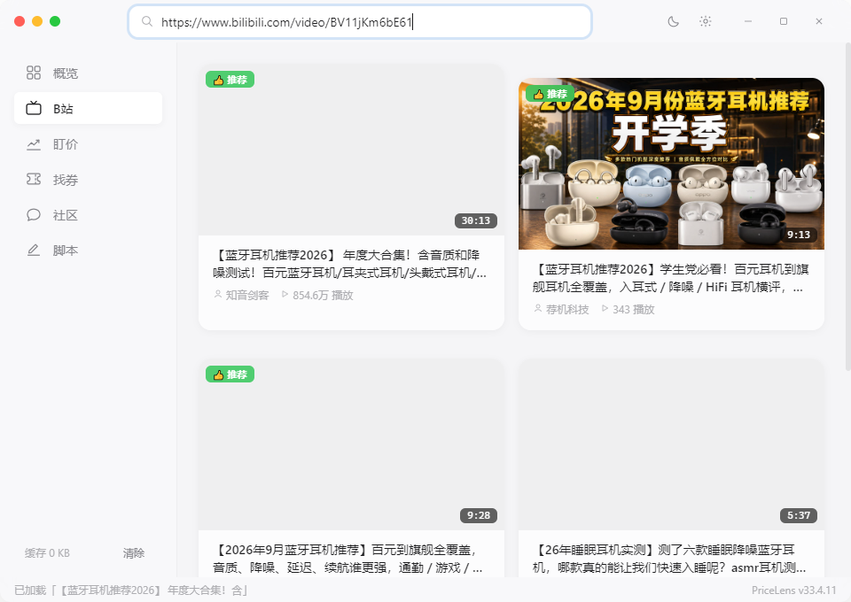Screen dimensions: 851x602
Task: Click the 9:28 duration badge
Action: [x=479, y=515]
